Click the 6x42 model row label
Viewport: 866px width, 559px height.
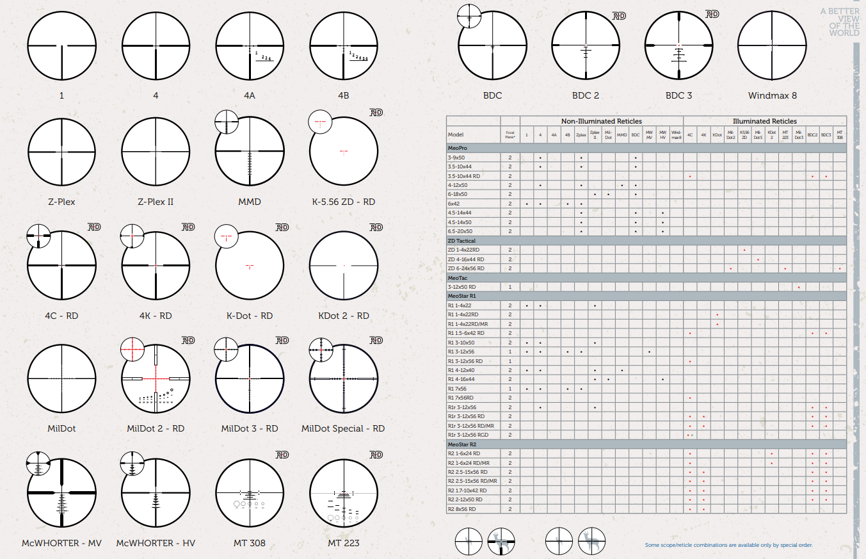pos(456,204)
